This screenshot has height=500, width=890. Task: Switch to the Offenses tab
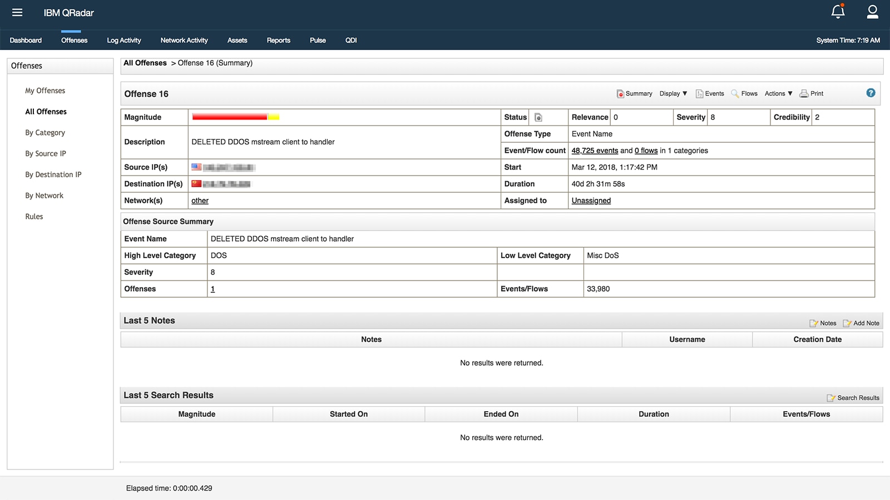coord(74,40)
